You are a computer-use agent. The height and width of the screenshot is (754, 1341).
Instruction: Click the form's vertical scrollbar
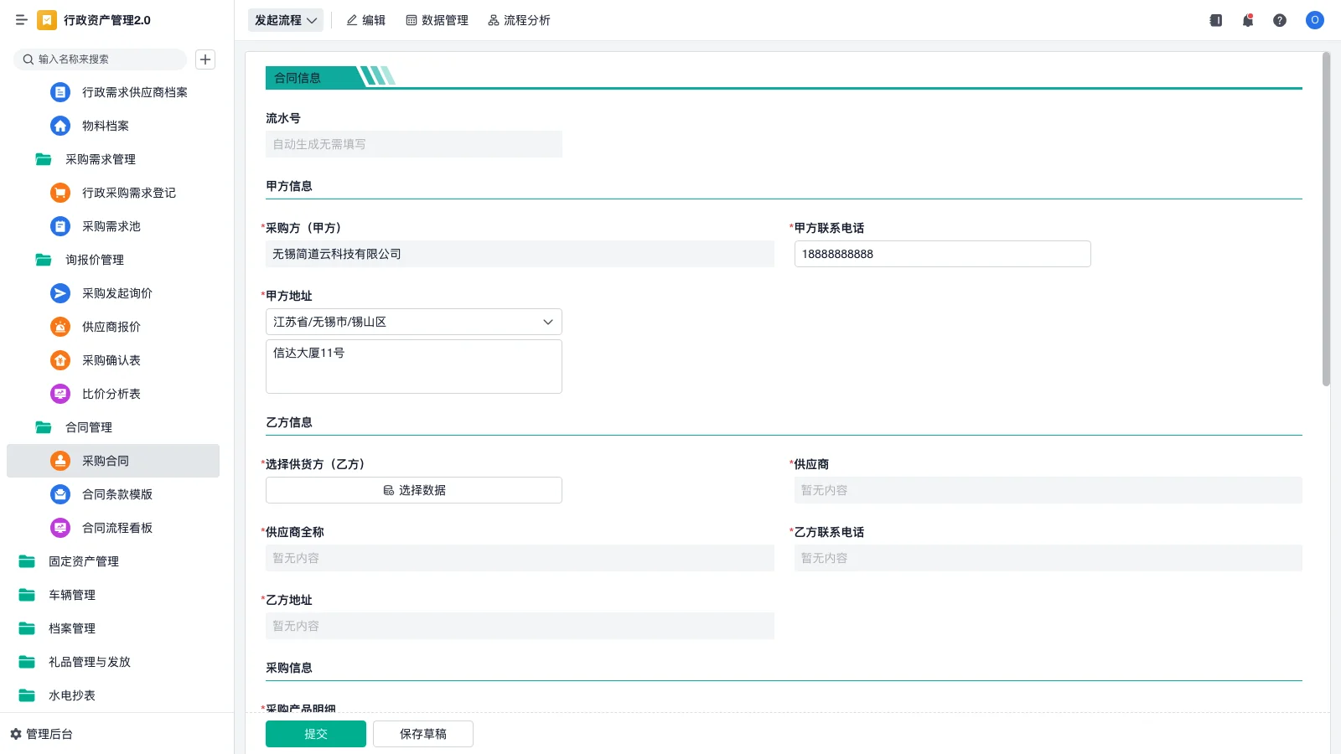(x=1326, y=219)
